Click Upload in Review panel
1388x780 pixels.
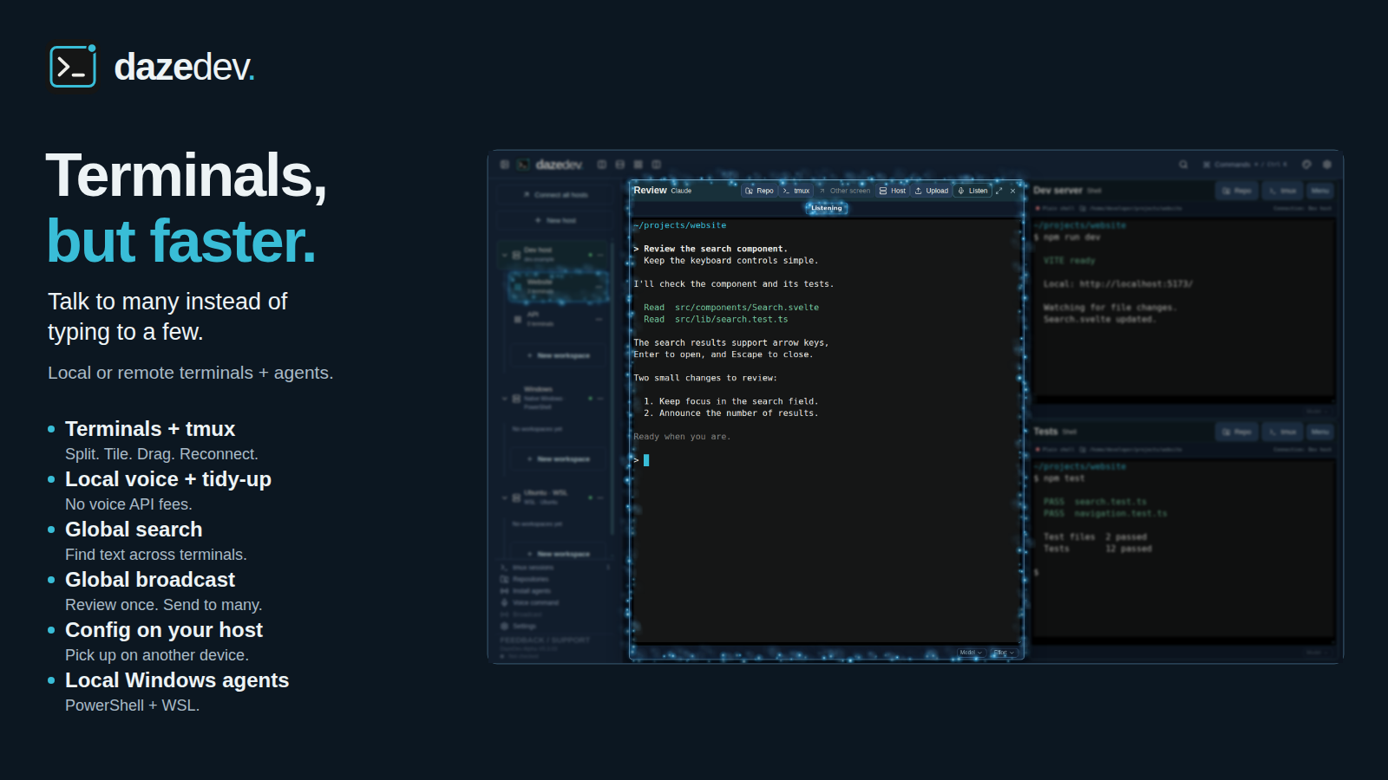pos(932,191)
